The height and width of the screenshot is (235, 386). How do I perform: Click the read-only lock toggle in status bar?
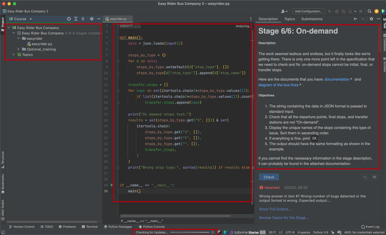pyautogui.click(x=332, y=232)
